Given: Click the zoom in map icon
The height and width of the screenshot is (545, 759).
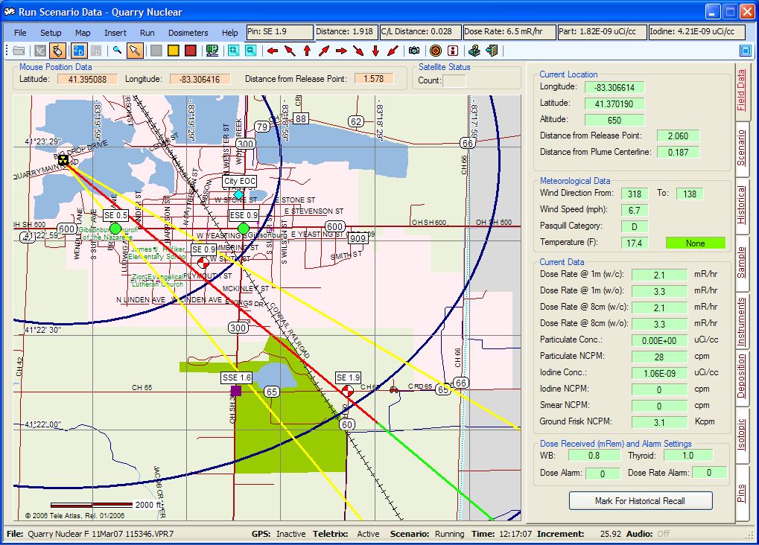Looking at the screenshot, I should click(234, 51).
